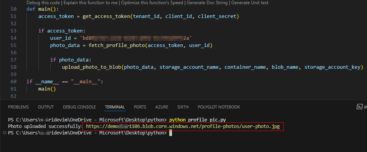This screenshot has height=152, width=367.
Task: Open the SIXTH panel tab
Action: (183, 107)
